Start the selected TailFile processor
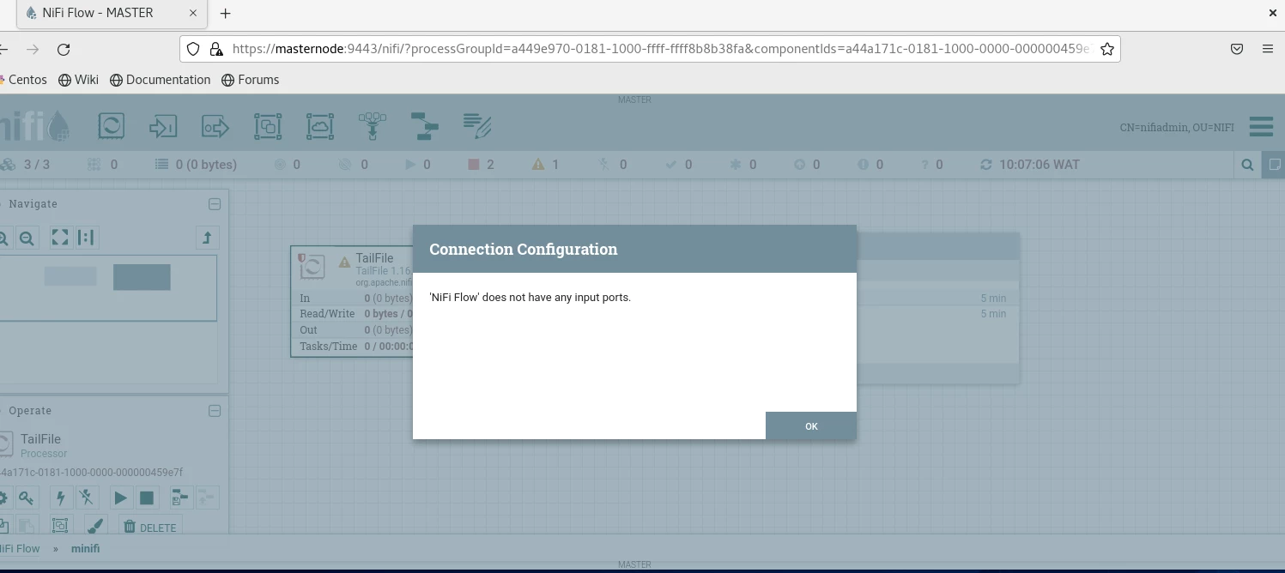 tap(121, 498)
